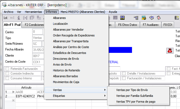Screen dimensions: 180x109
Task: Click the Tipo field showing Ventas
Action: pyautogui.click(x=38, y=38)
